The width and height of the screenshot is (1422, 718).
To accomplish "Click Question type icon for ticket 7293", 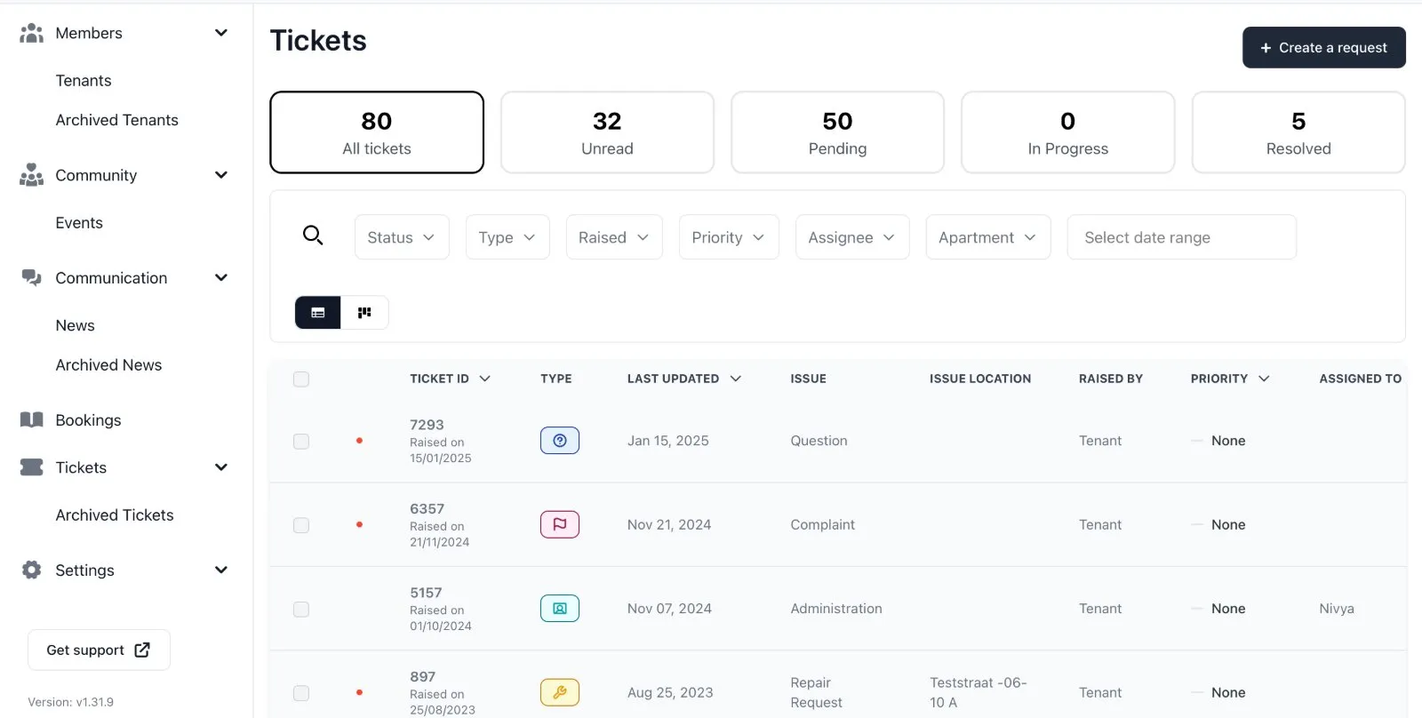I will (x=560, y=441).
